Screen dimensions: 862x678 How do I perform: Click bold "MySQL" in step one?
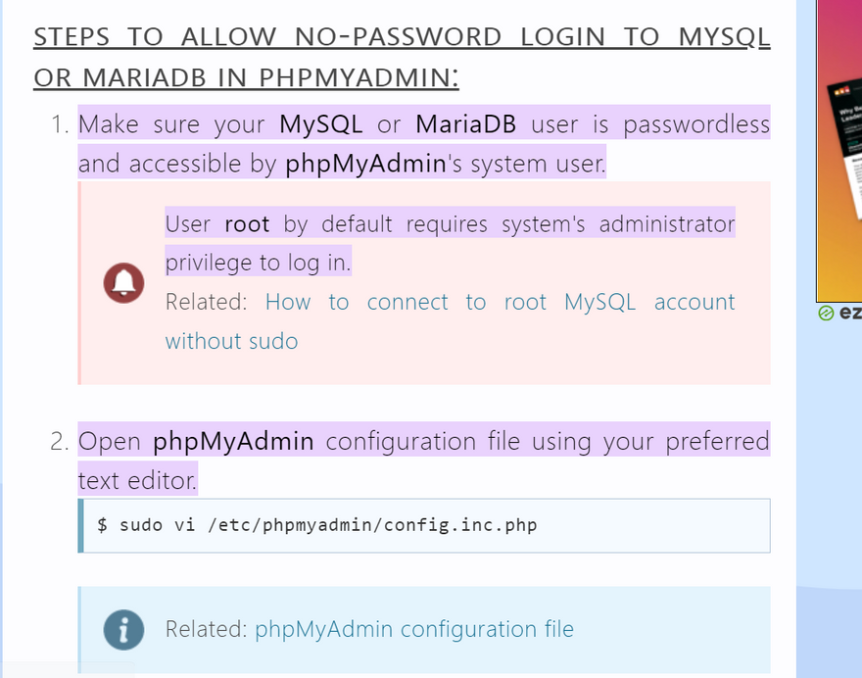[x=321, y=124]
